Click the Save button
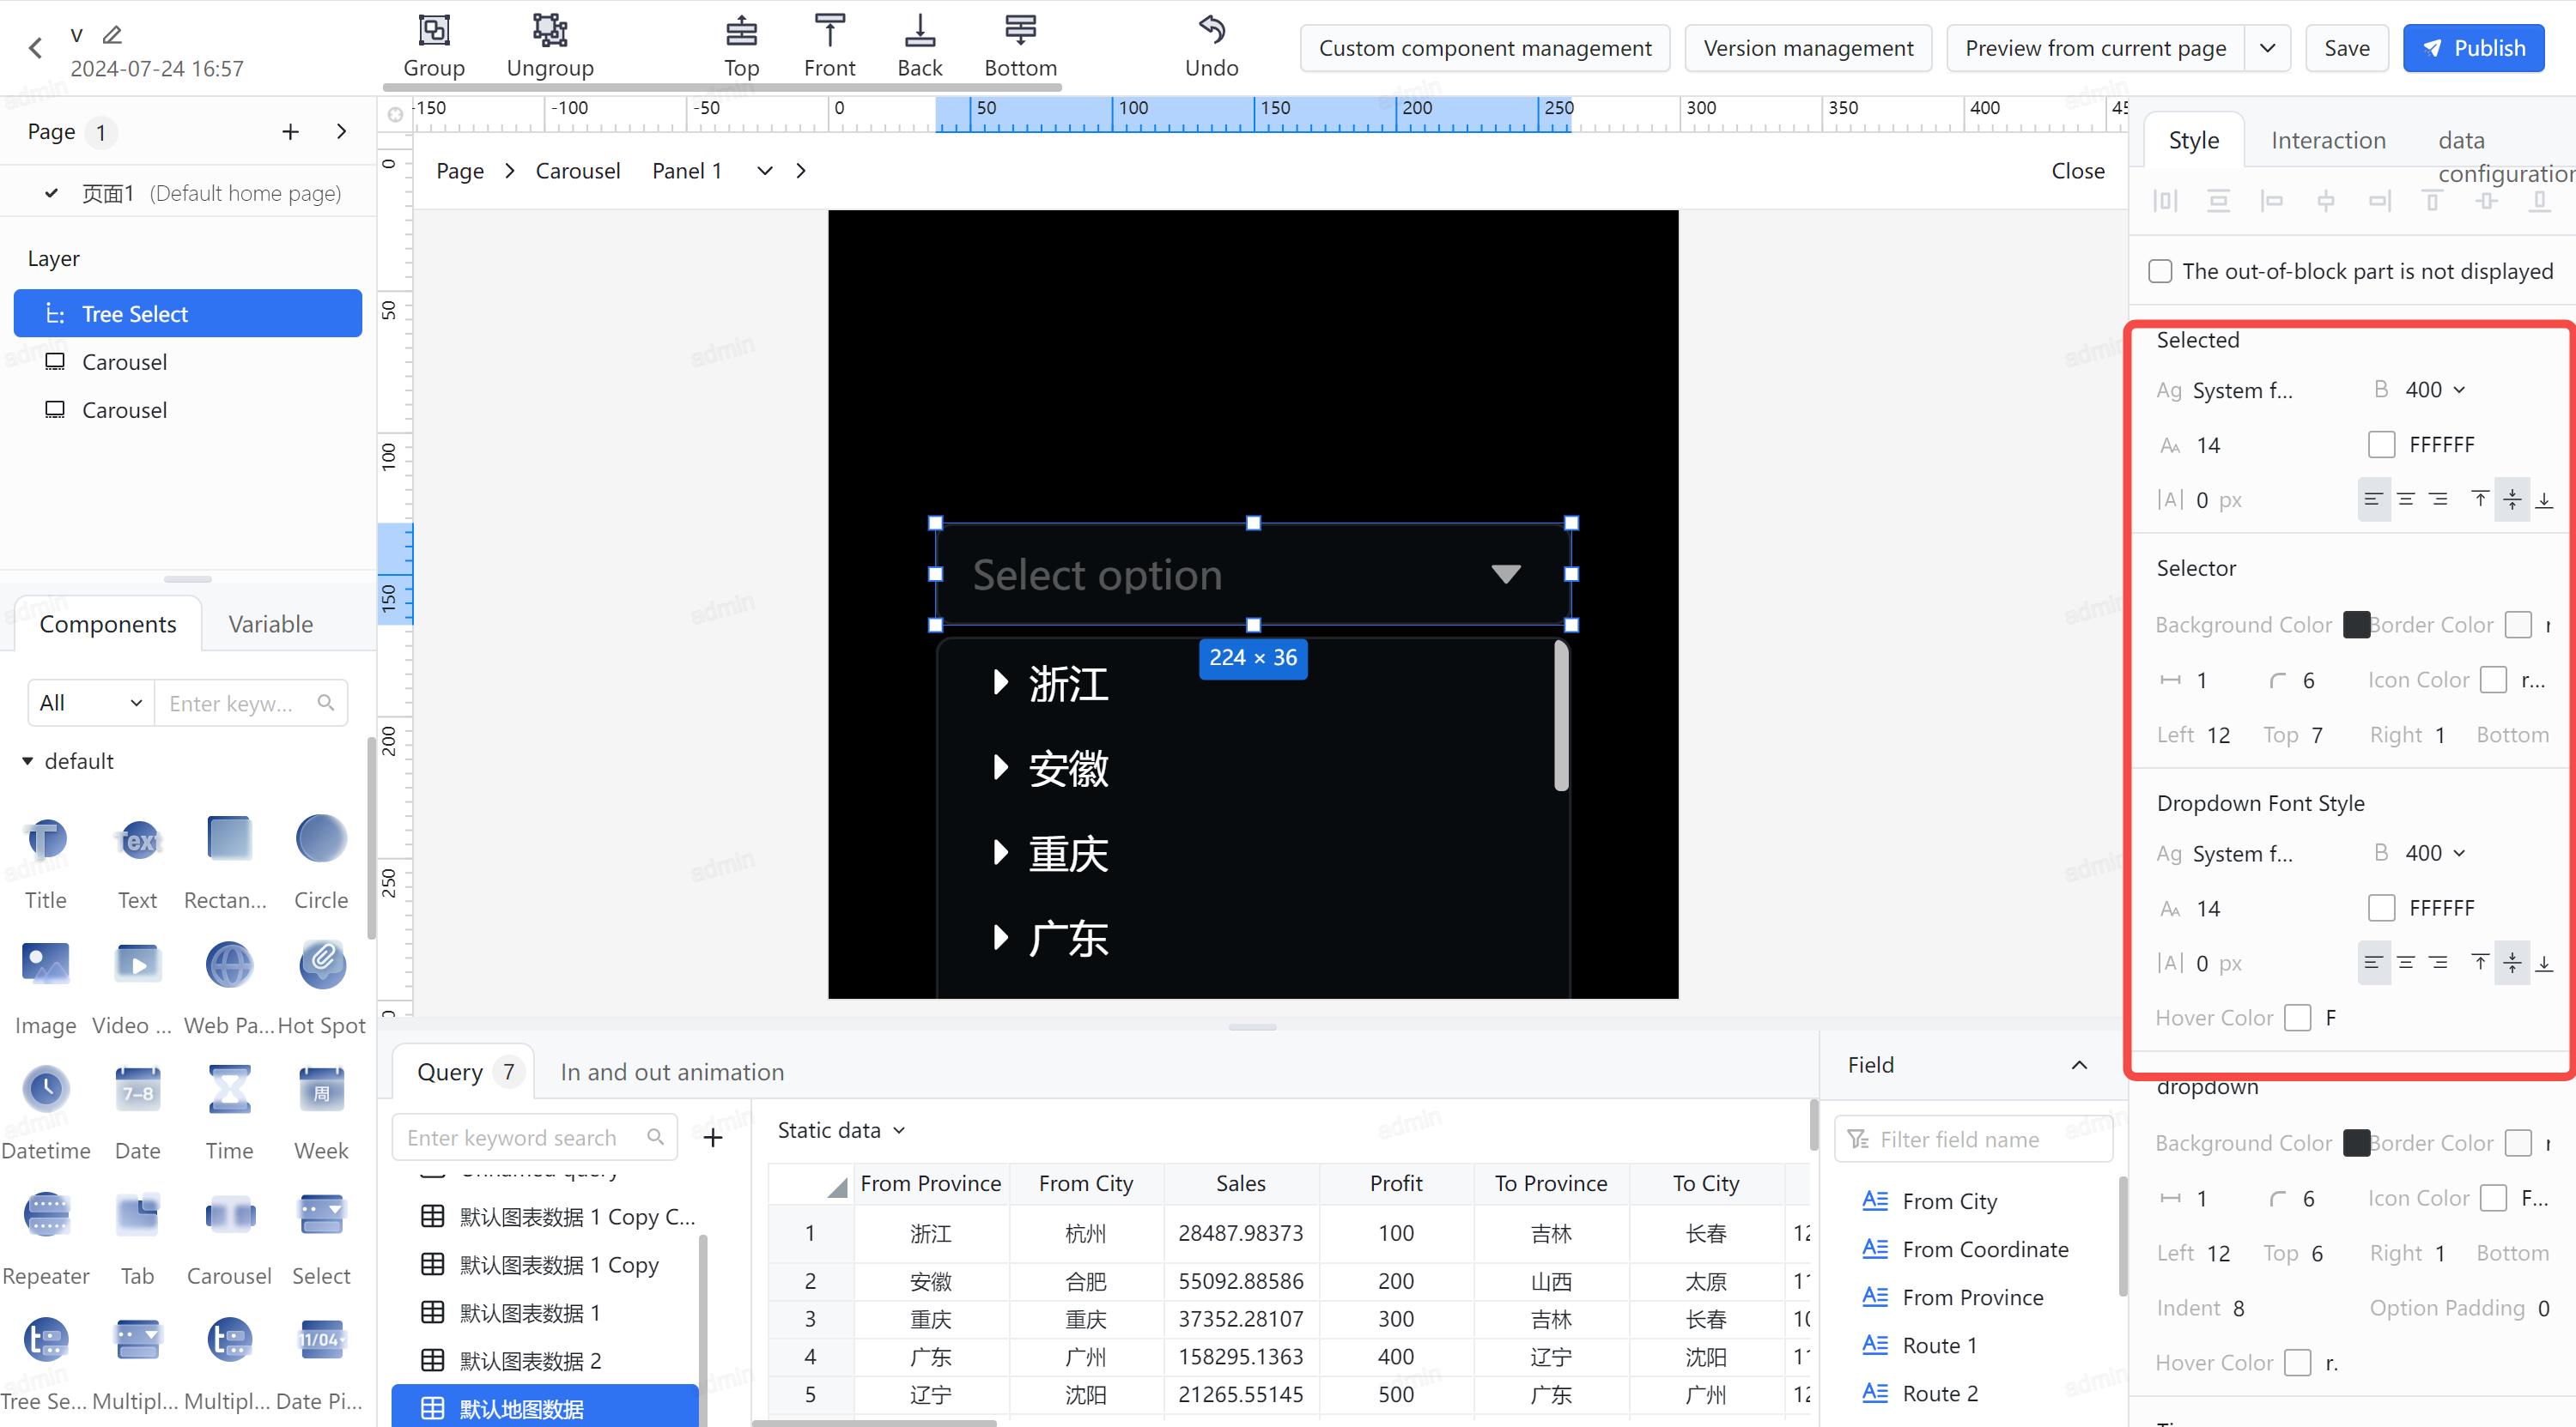 tap(2346, 48)
